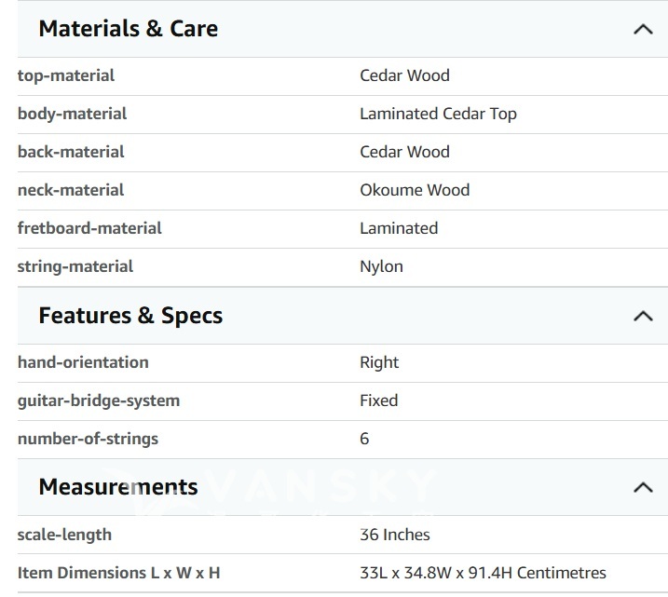668x597 pixels.
Task: Click the Features & Specs heading
Action: (130, 316)
